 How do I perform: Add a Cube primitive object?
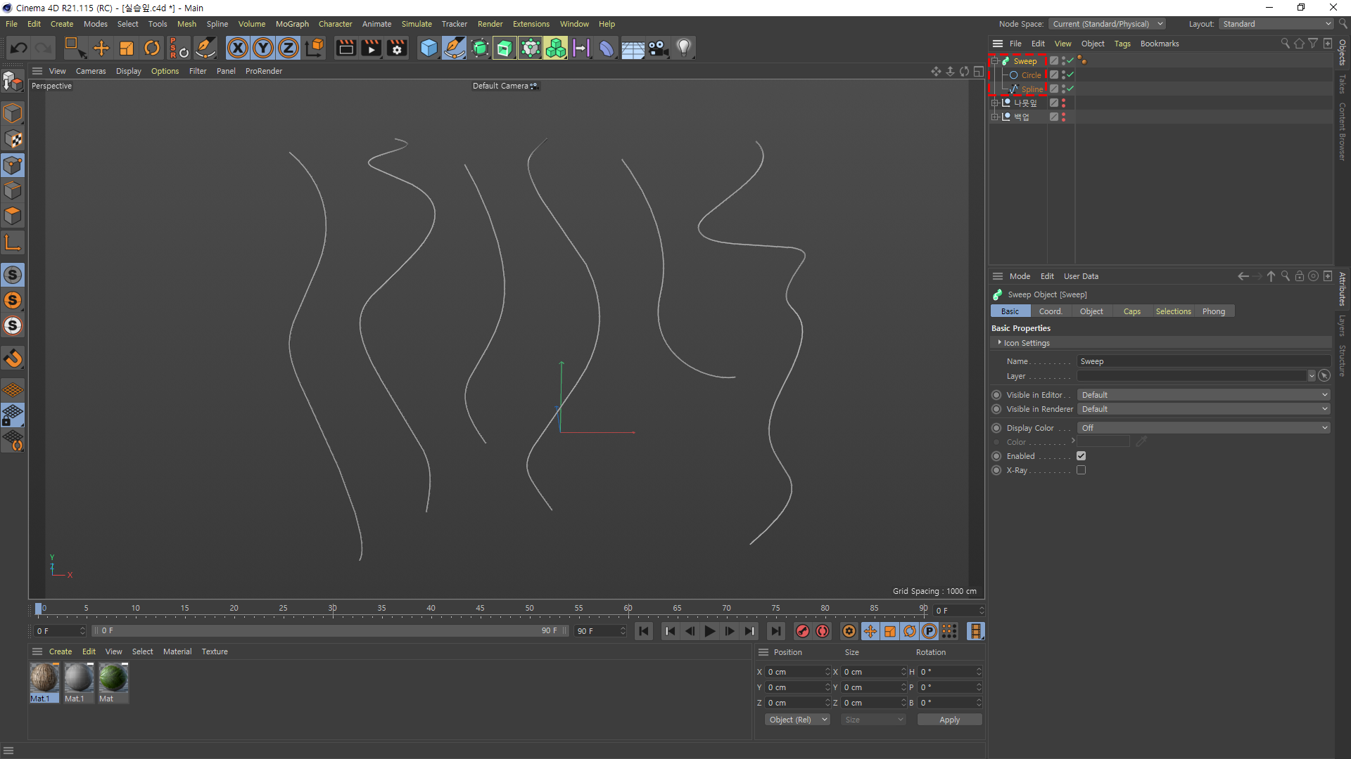[x=429, y=48]
